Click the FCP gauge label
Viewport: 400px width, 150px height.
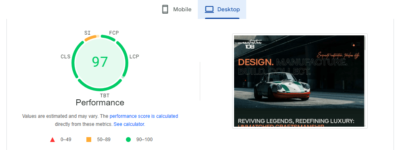[114, 33]
